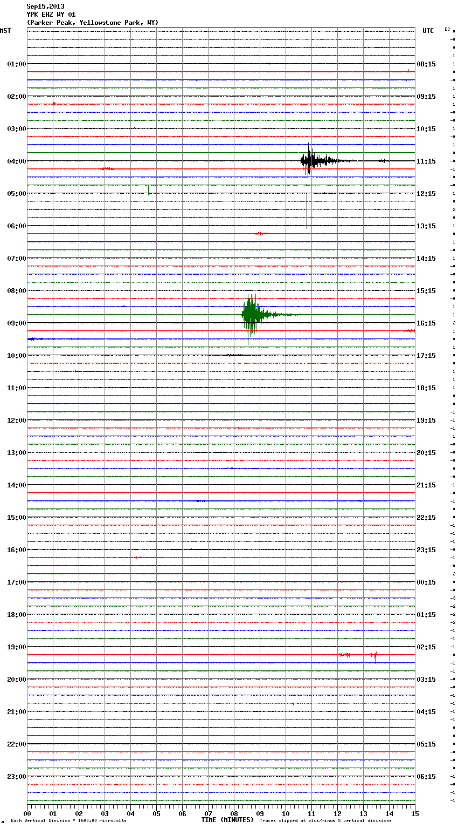Click the 11:15 UTC time label

click(426, 161)
